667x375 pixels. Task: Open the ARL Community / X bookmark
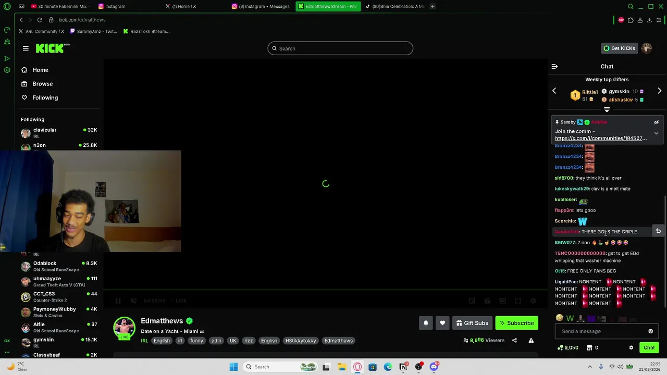coord(41,31)
